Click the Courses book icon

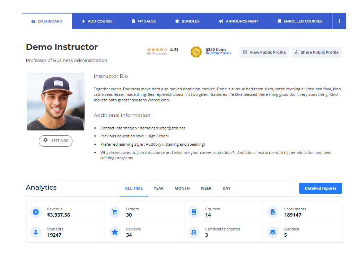pos(194,212)
